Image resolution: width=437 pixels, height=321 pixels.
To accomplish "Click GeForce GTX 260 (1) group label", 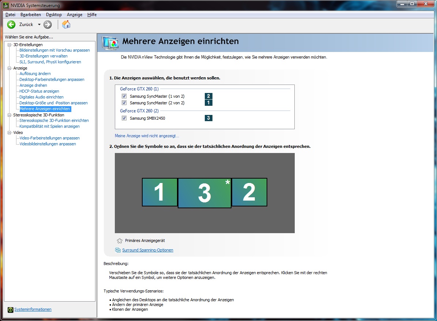I will 139,89.
